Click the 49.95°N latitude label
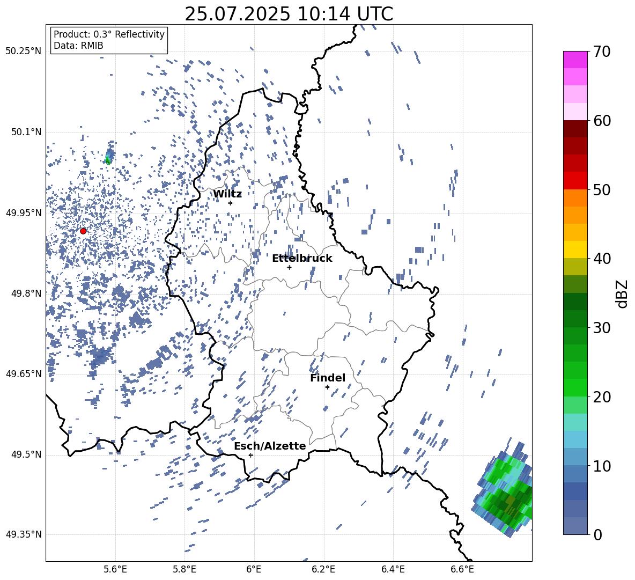 [x=24, y=212]
